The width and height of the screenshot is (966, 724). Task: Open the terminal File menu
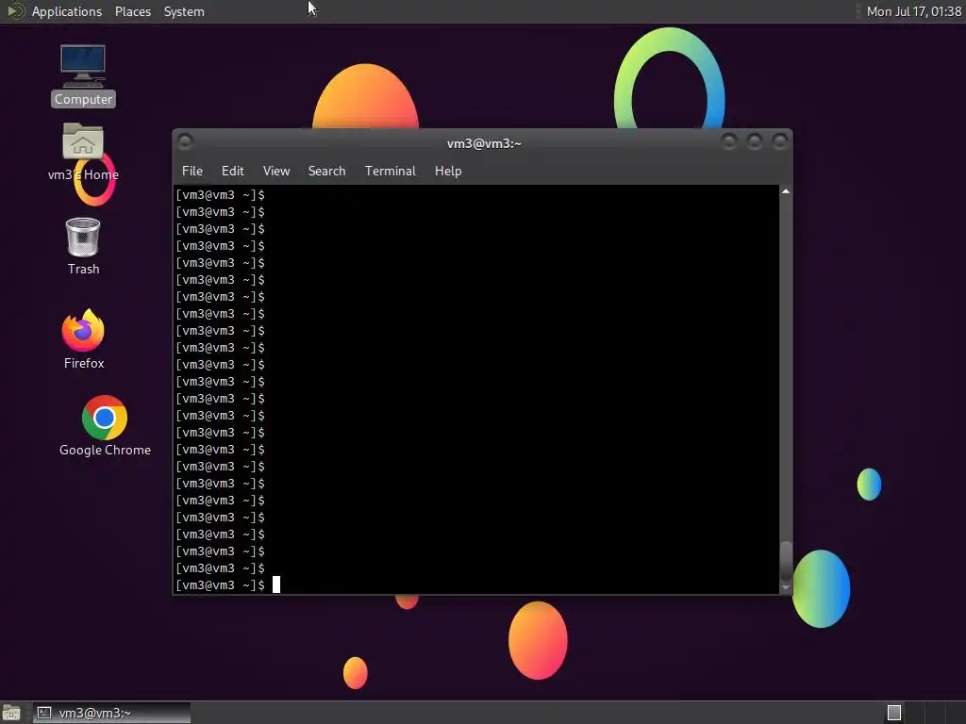pos(192,172)
